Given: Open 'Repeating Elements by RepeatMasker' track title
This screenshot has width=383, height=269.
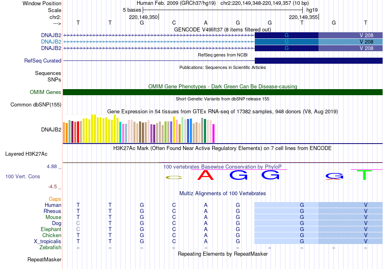Looking at the screenshot, I should click(223, 254).
